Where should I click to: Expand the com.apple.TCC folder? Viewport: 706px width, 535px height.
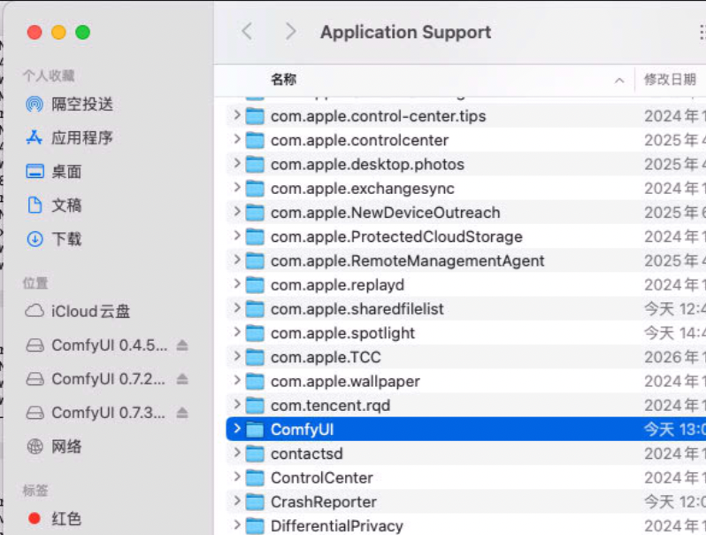[236, 357]
